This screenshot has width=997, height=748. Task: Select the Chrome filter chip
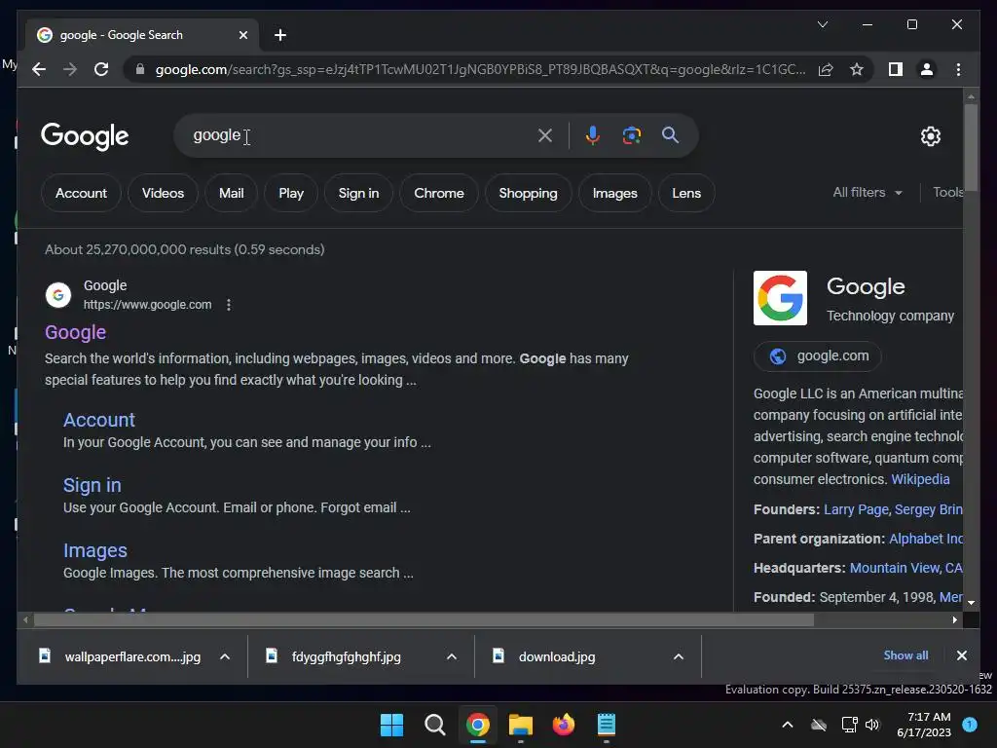click(x=439, y=193)
